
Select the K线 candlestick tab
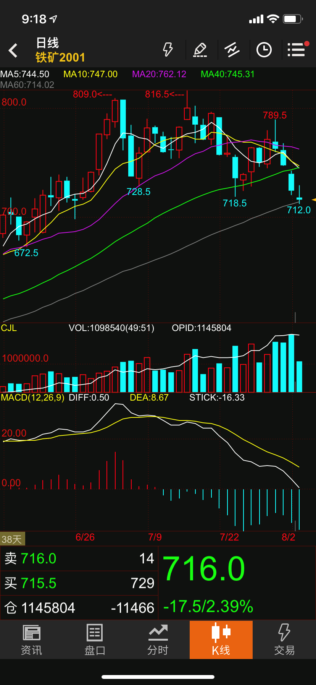pos(221,640)
